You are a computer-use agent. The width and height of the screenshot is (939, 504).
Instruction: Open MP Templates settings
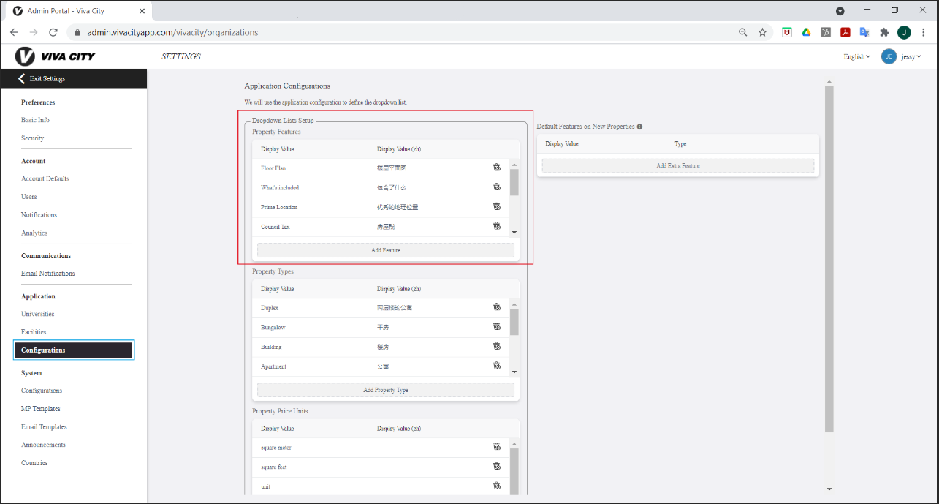pos(41,409)
